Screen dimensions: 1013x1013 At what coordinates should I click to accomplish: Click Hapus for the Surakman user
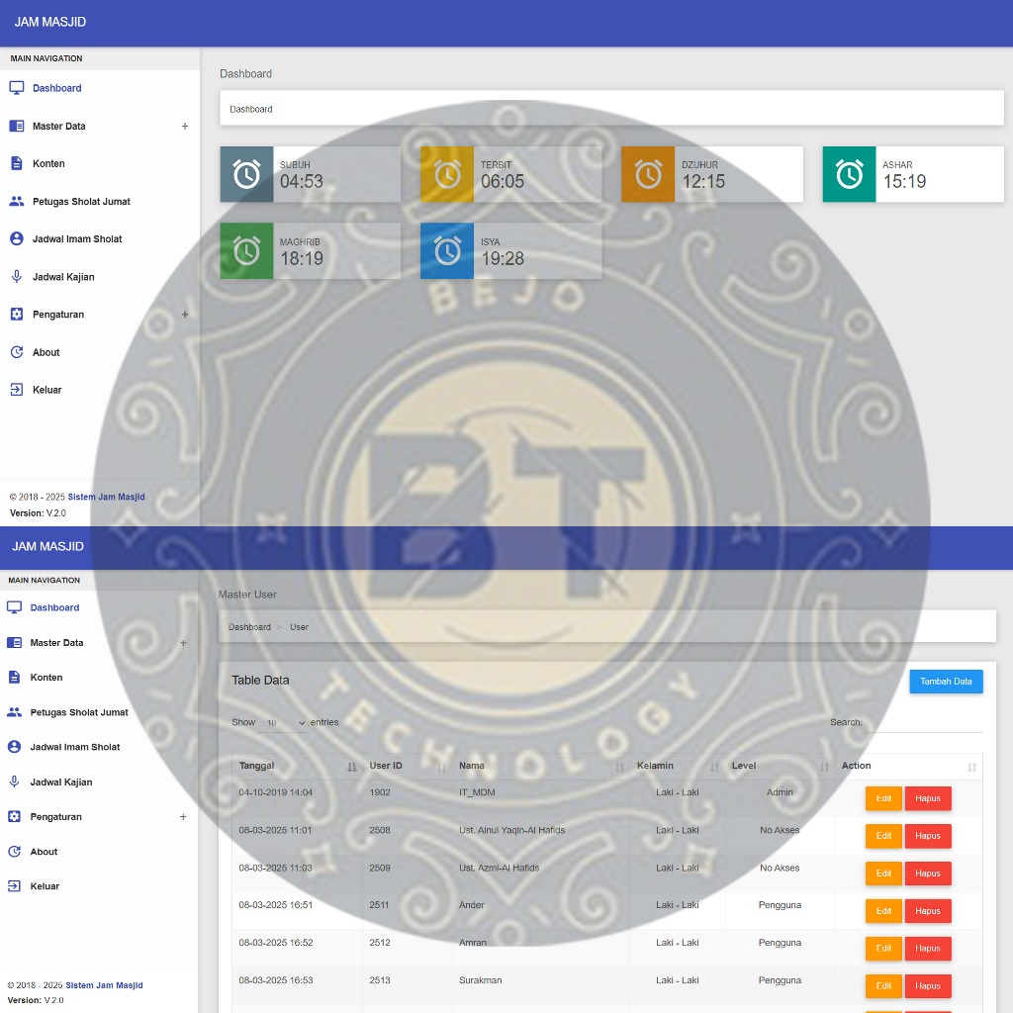click(928, 986)
